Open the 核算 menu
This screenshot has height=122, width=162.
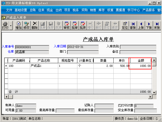click(x=110, y=10)
